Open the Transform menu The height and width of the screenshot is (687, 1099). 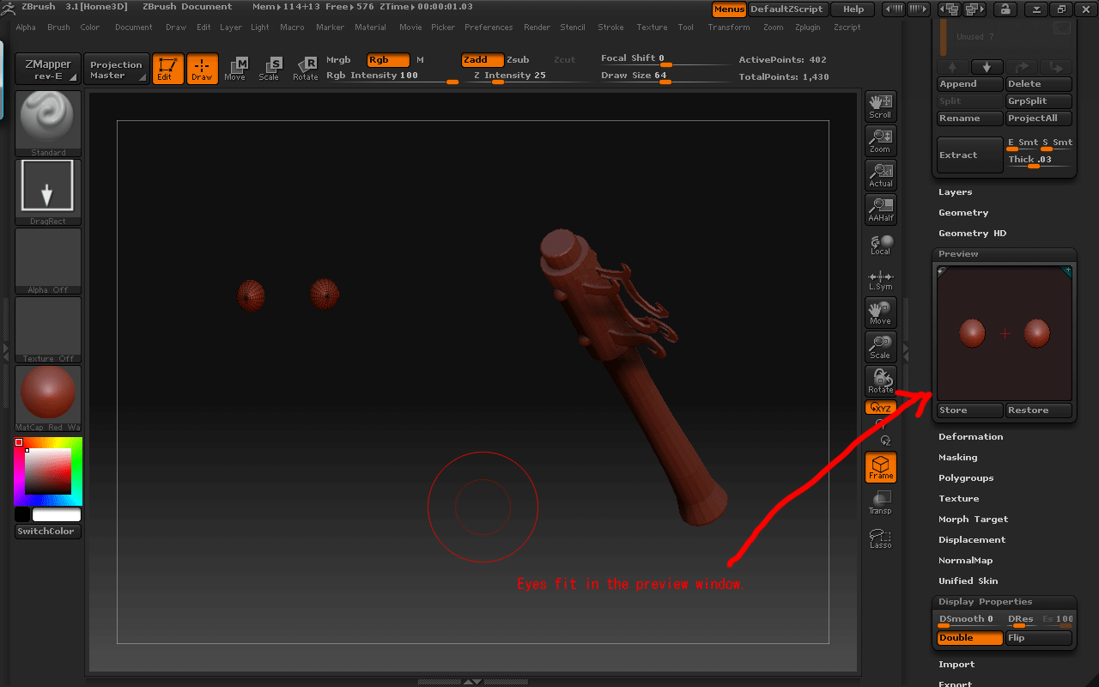click(728, 27)
